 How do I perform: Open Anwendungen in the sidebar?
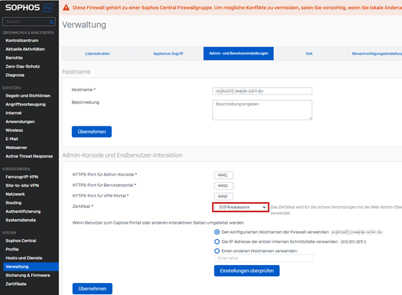tap(20, 122)
